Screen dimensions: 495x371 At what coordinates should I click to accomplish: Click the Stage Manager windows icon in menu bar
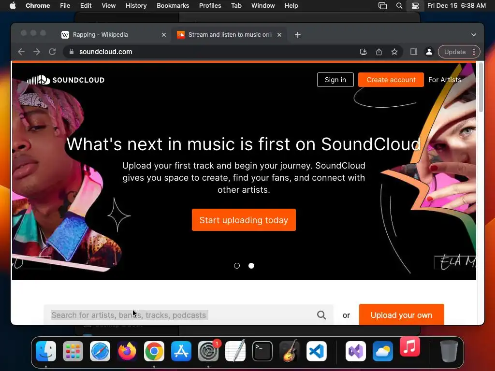click(383, 6)
